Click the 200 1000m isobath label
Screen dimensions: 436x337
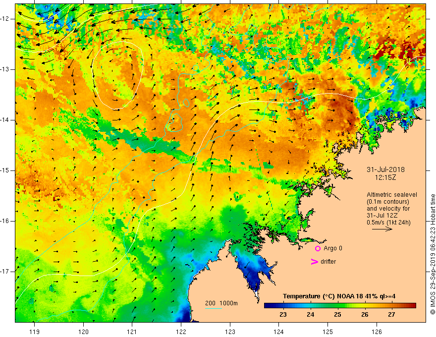221,303
